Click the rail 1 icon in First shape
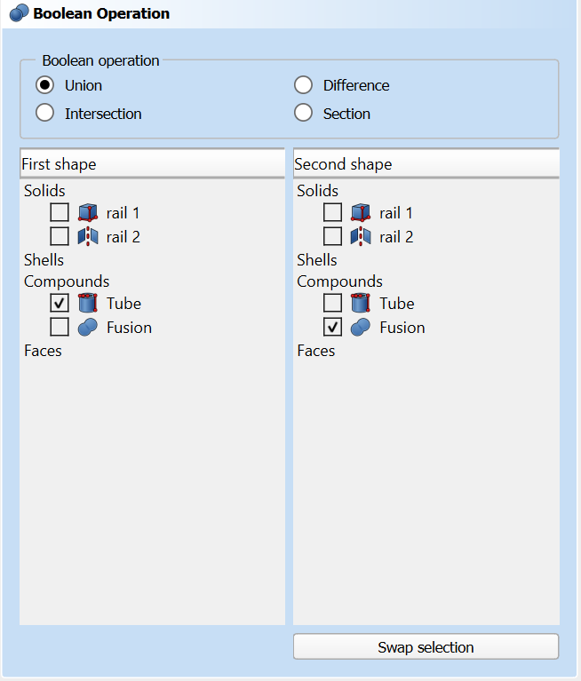The width and height of the screenshot is (581, 681). coord(87,213)
